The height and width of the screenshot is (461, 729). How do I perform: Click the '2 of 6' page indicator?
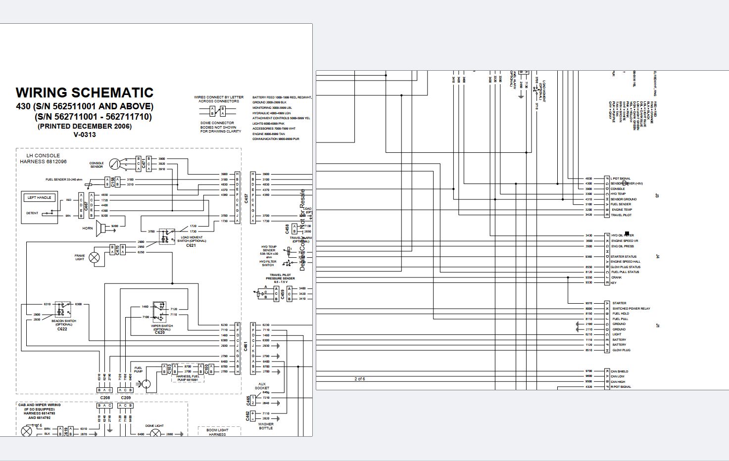(360, 379)
